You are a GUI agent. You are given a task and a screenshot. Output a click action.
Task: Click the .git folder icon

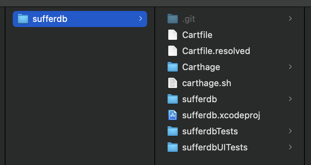(172, 19)
